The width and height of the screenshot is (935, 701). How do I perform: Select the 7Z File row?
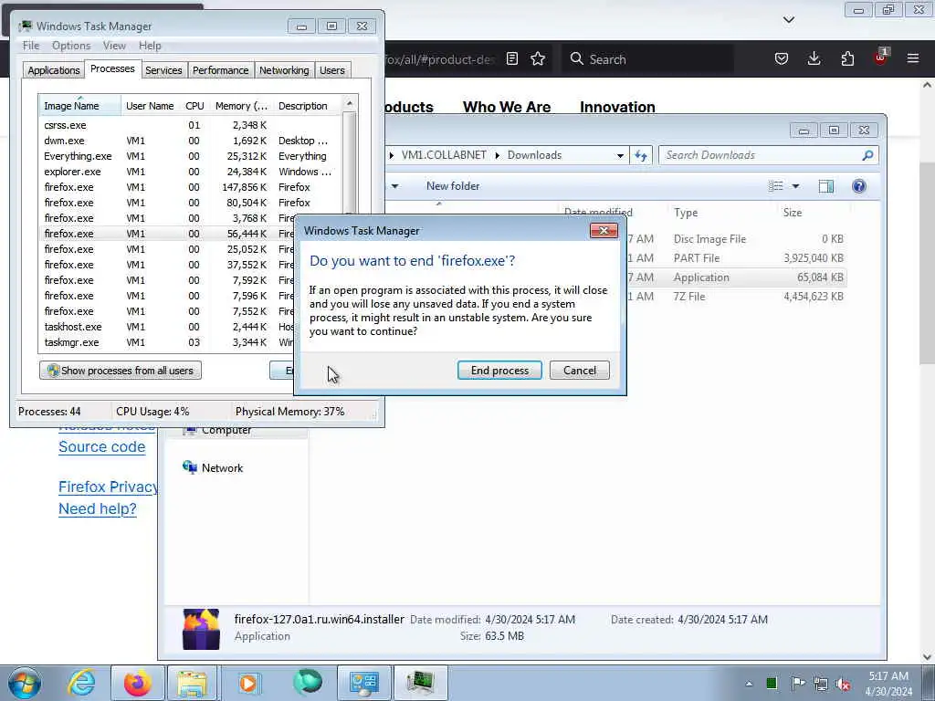pyautogui.click(x=736, y=297)
